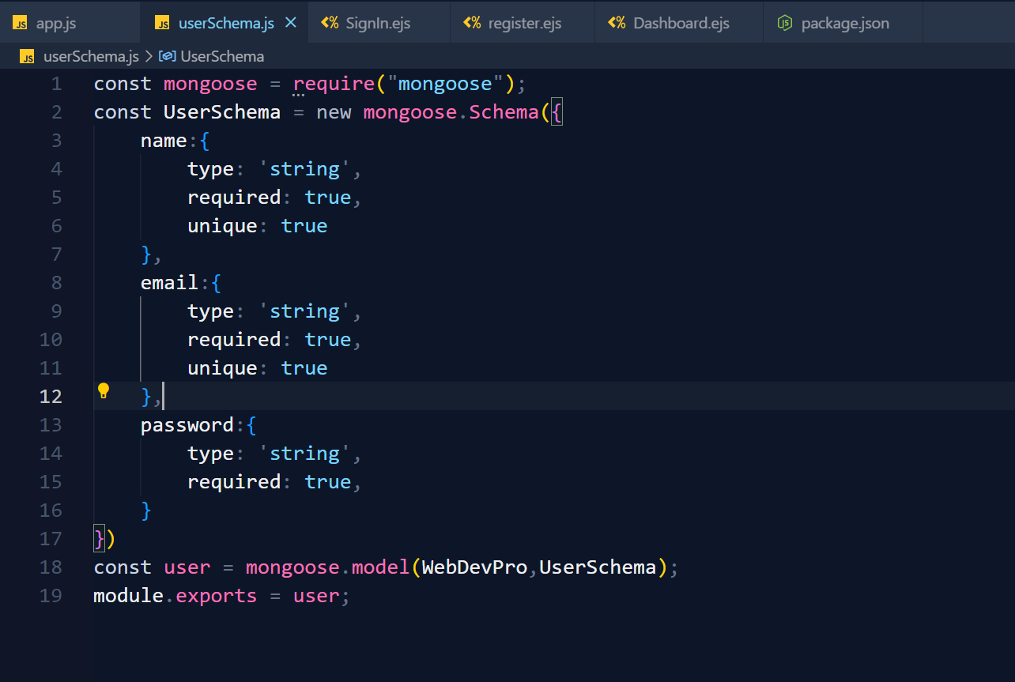
Task: Click model method on line 18
Action: pos(380,567)
